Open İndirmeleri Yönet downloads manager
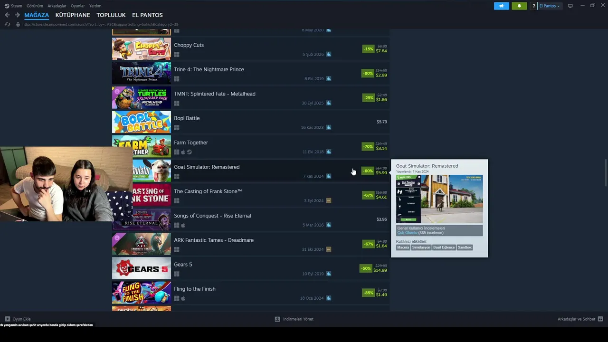Screen dimensions: 608x342 294,319
